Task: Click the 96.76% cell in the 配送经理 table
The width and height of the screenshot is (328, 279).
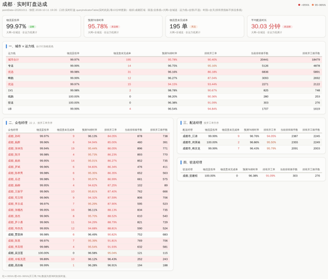Action: (x=255, y=136)
